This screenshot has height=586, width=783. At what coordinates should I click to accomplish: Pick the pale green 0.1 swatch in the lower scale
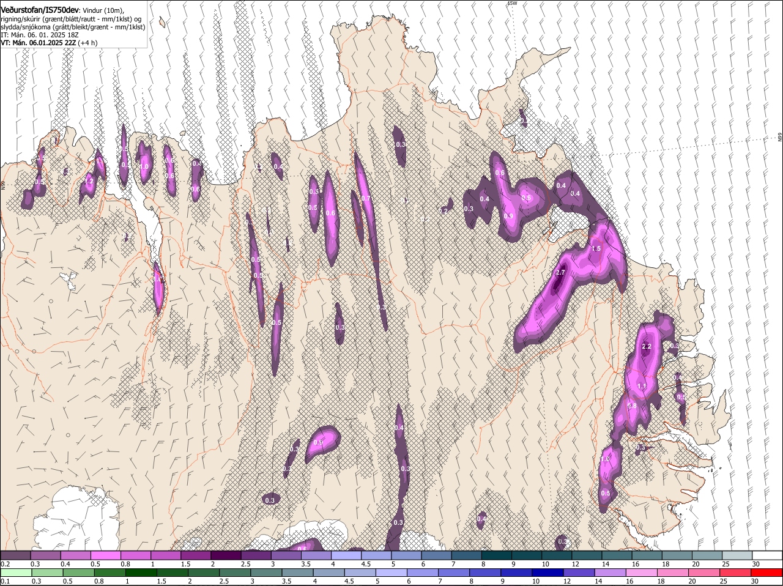(x=15, y=573)
